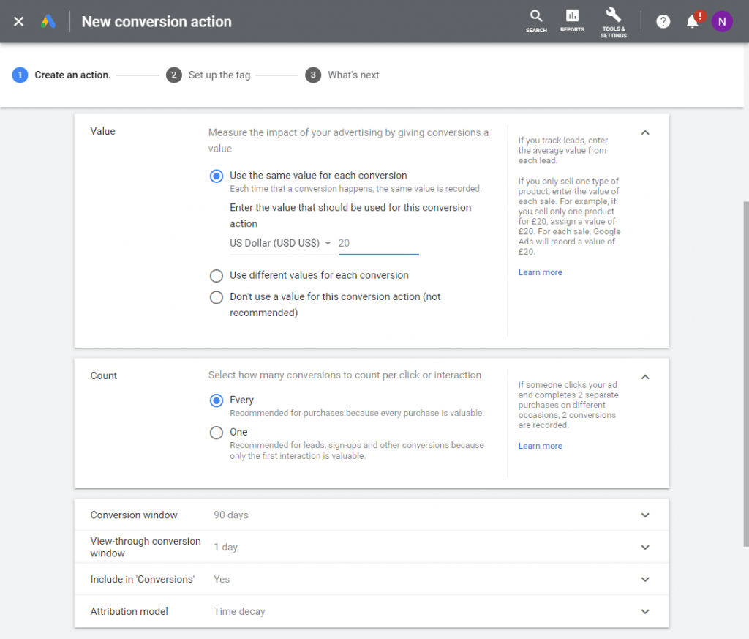Expand the Attribution model row
The width and height of the screenshot is (749, 639).
click(x=372, y=611)
